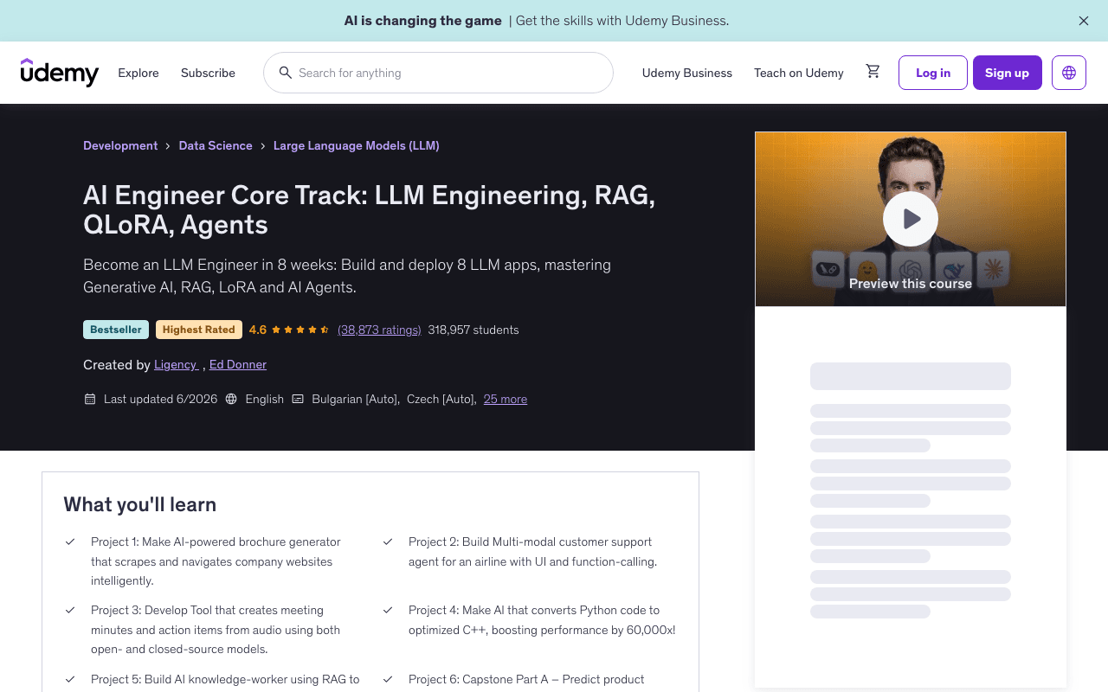Click Last updated 6/2026 text

(160, 399)
